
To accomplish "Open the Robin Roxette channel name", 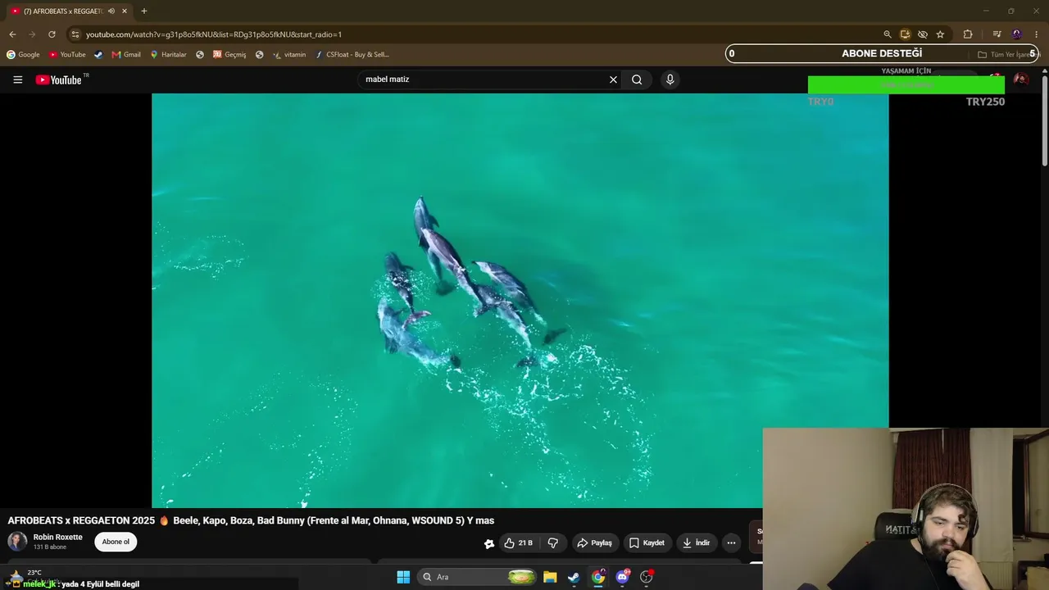I will pyautogui.click(x=58, y=538).
